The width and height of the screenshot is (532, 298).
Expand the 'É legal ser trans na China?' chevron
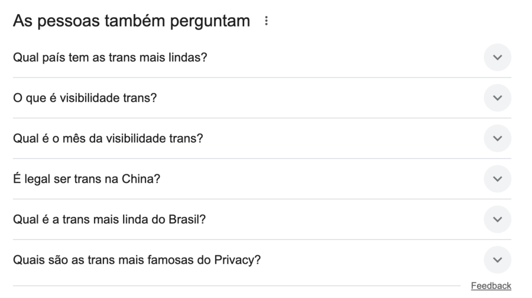pos(497,179)
